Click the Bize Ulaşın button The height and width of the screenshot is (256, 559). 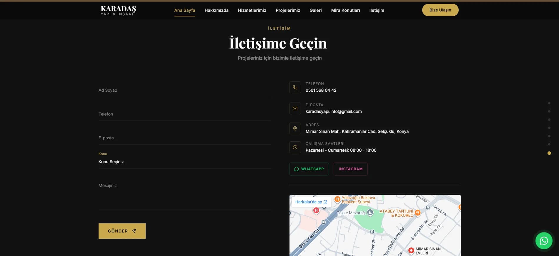(440, 10)
